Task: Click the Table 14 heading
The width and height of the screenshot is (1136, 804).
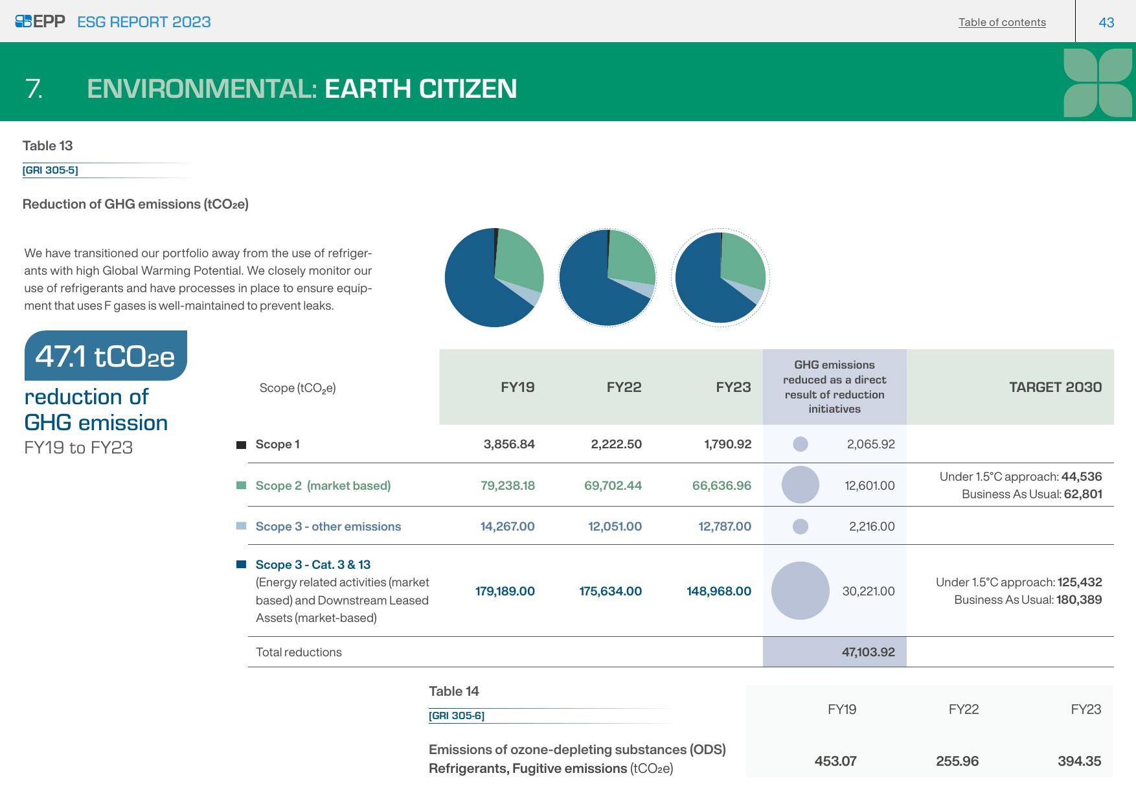Action: [x=453, y=691]
